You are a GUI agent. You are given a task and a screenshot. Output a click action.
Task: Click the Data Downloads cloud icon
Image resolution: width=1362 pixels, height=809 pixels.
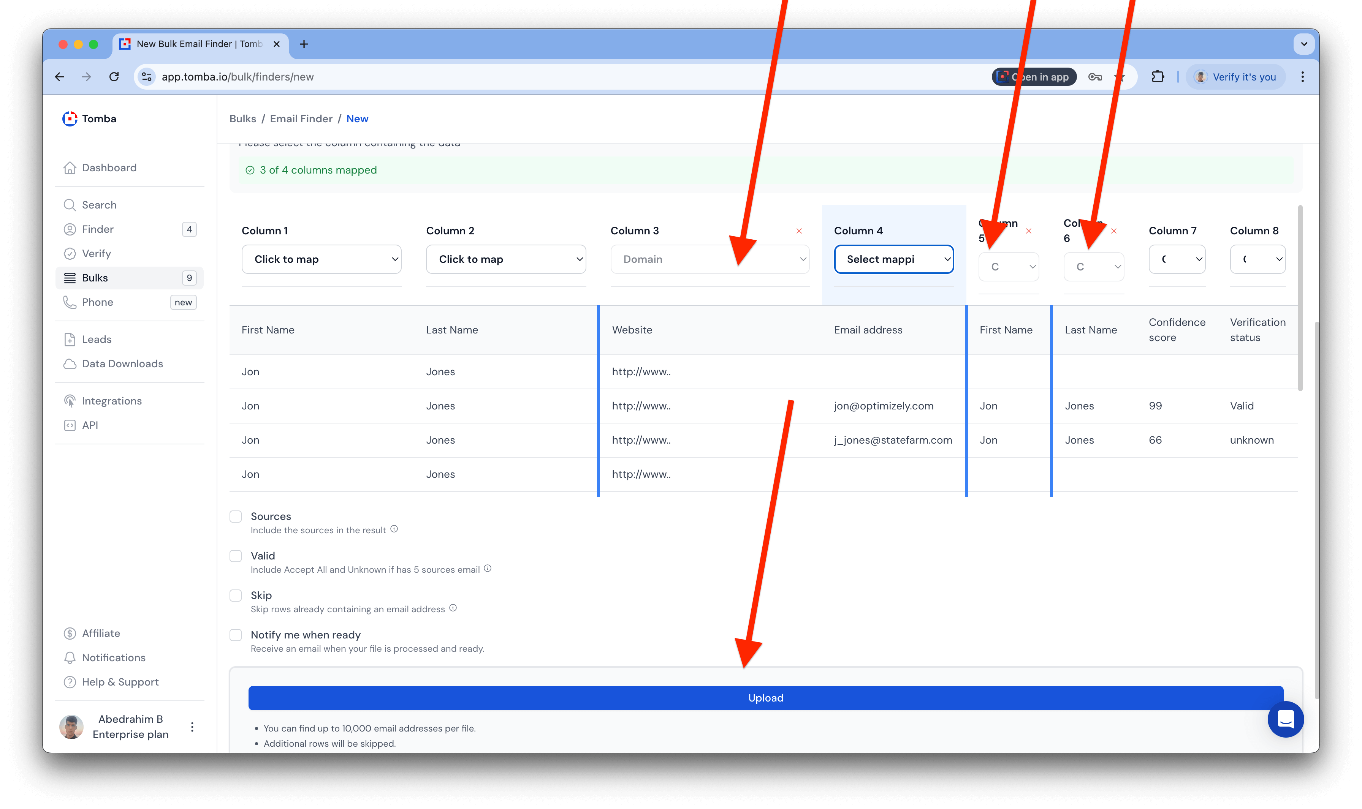(x=70, y=363)
